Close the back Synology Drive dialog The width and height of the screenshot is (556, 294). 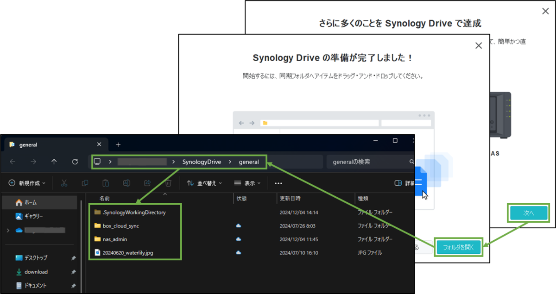545,11
